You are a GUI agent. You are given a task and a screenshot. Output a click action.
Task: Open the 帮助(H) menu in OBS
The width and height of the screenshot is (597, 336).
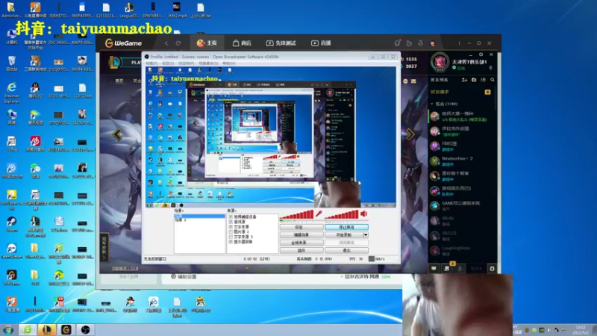(229, 63)
